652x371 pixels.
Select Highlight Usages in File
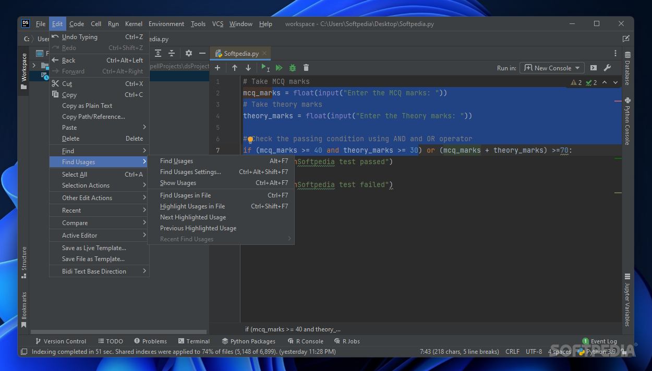(x=221, y=206)
